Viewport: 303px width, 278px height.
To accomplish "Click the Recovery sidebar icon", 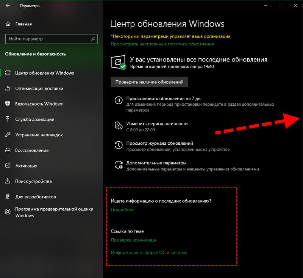I will [8, 150].
